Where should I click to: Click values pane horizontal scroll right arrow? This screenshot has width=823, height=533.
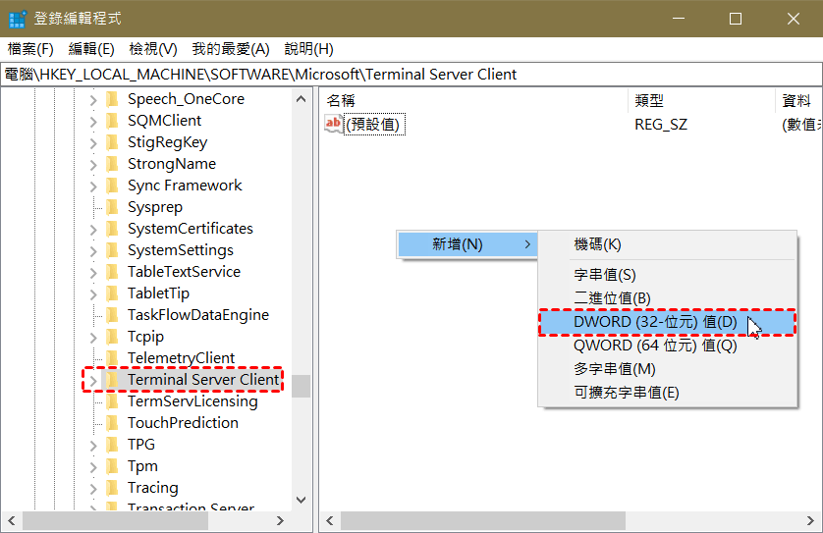pos(811,520)
